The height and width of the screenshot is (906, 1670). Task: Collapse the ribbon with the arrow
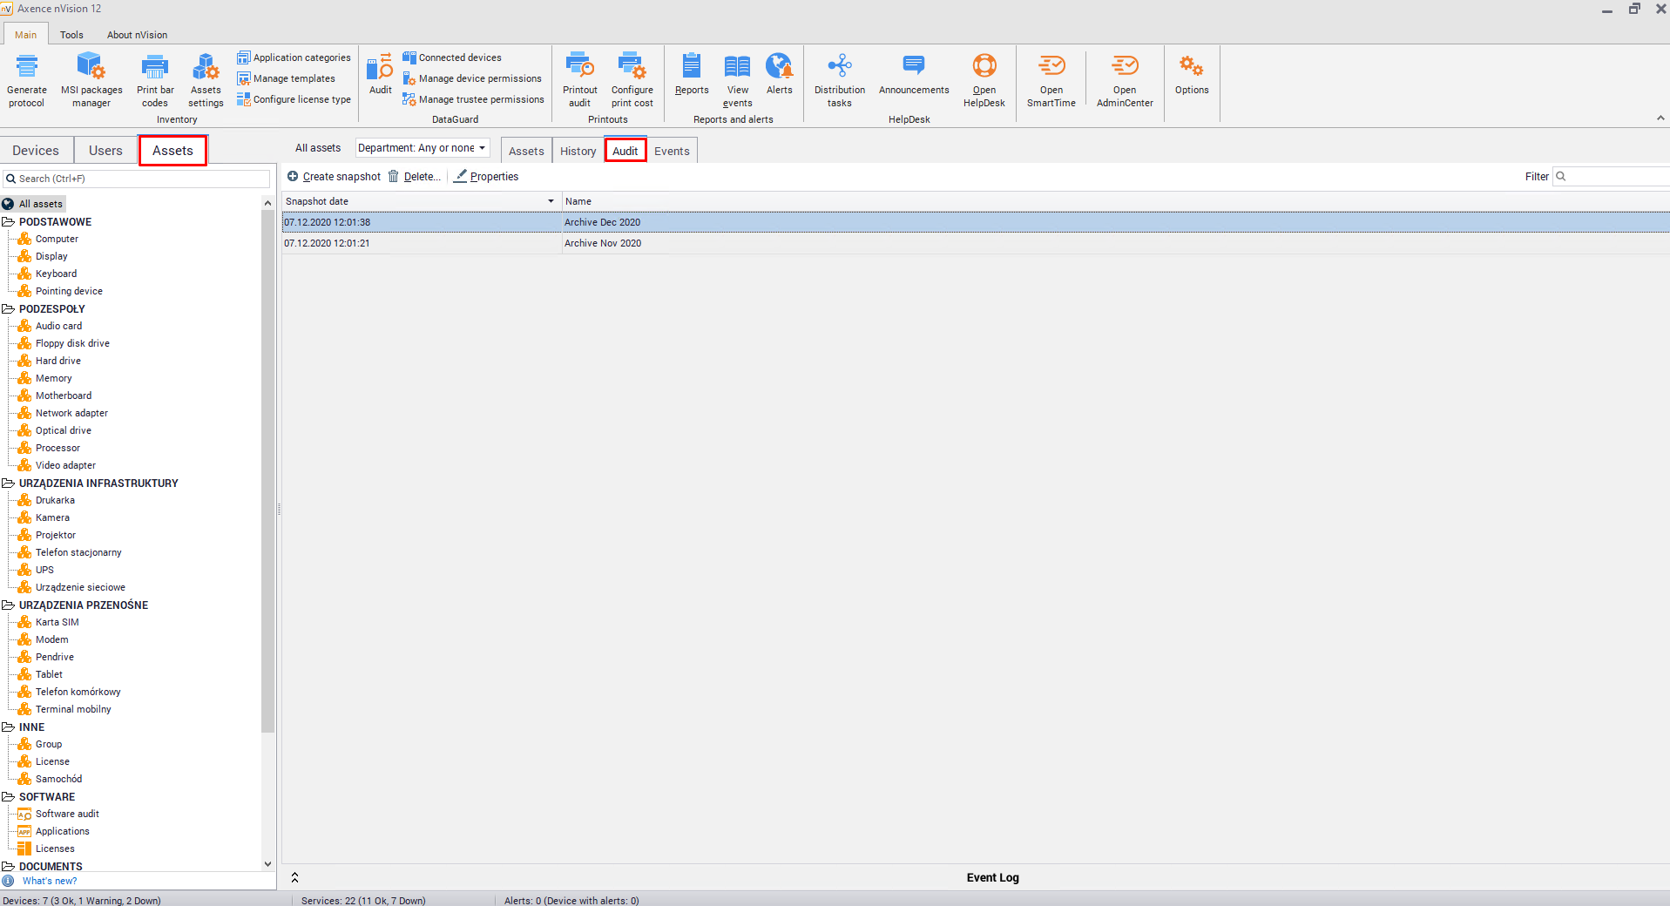click(x=1660, y=118)
